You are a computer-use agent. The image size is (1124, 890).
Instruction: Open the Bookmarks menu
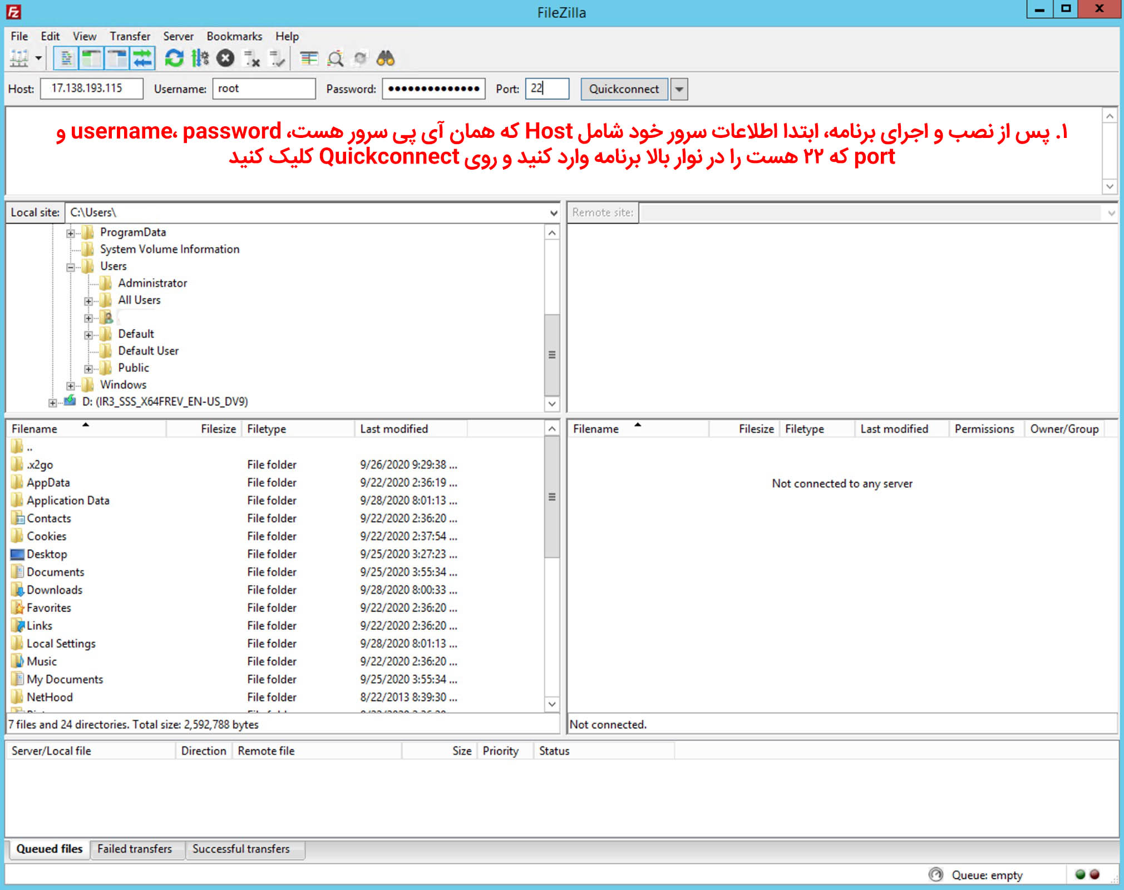(234, 36)
